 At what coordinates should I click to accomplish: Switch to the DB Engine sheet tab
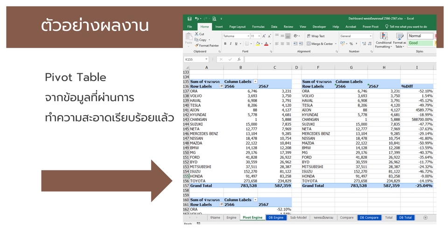point(276,218)
